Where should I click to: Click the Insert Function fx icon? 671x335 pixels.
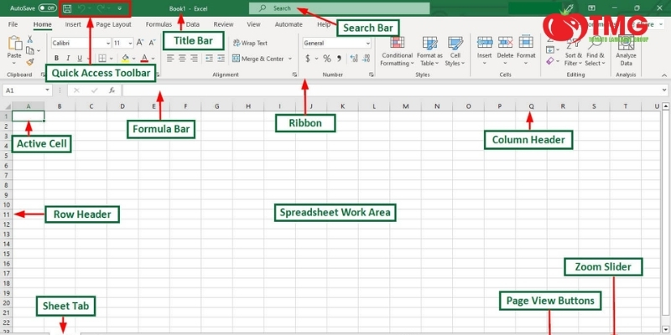[112, 90]
